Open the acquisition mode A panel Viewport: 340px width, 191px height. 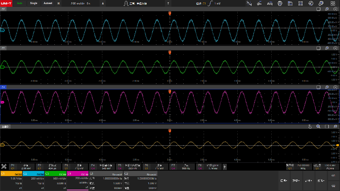103,3
